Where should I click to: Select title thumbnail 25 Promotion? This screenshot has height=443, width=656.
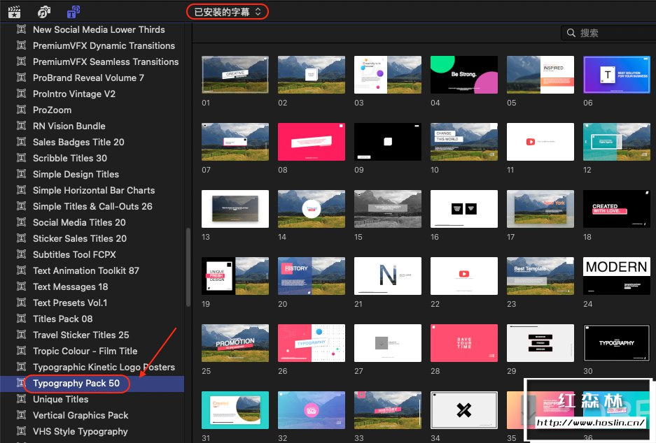235,343
